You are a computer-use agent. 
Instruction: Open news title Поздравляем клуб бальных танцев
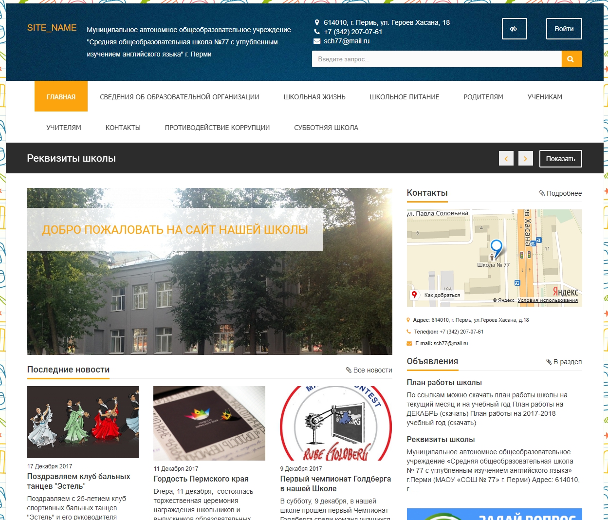[79, 481]
